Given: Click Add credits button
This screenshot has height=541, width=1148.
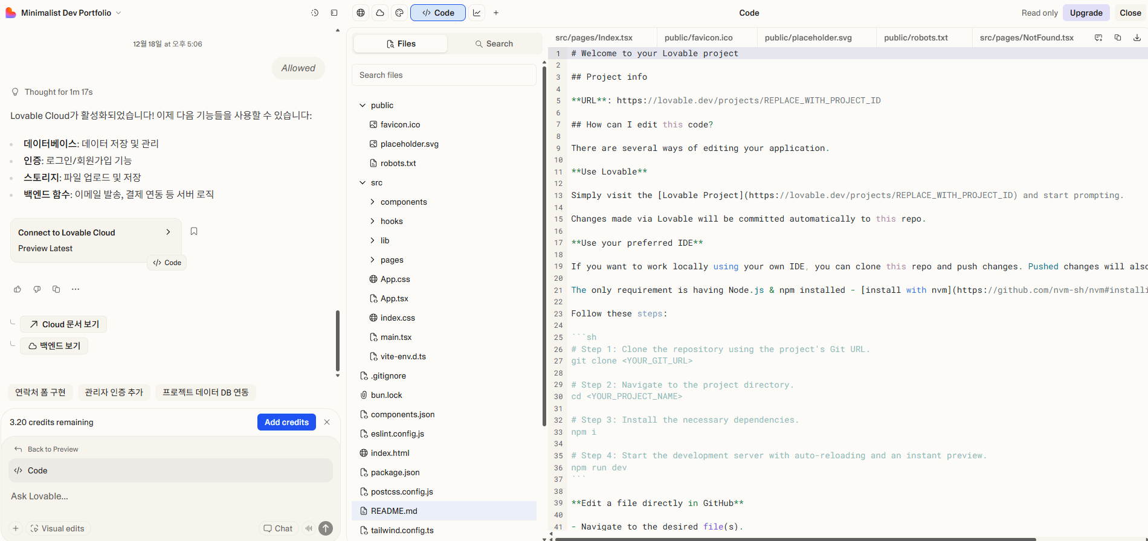Looking at the screenshot, I should [x=286, y=422].
